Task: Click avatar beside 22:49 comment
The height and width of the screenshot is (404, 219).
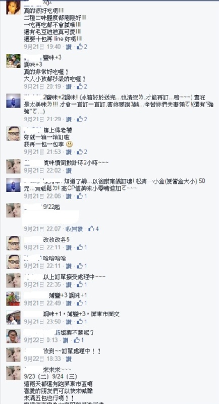Action: click(x=14, y=298)
